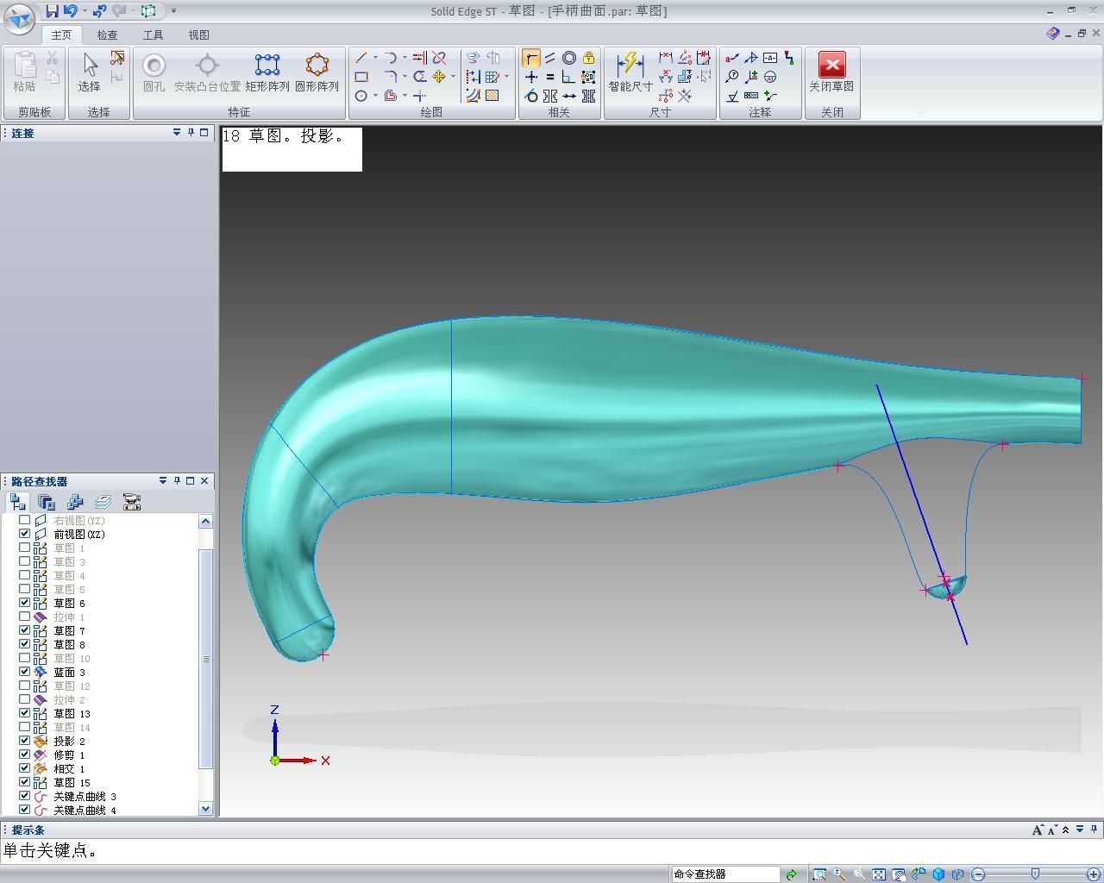The width and height of the screenshot is (1104, 883).
Task: Select 相交 1 in the PathFinder tree
Action: click(x=69, y=768)
